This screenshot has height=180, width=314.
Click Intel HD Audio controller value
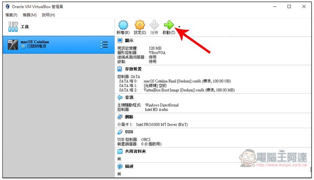pyautogui.click(x=156, y=109)
